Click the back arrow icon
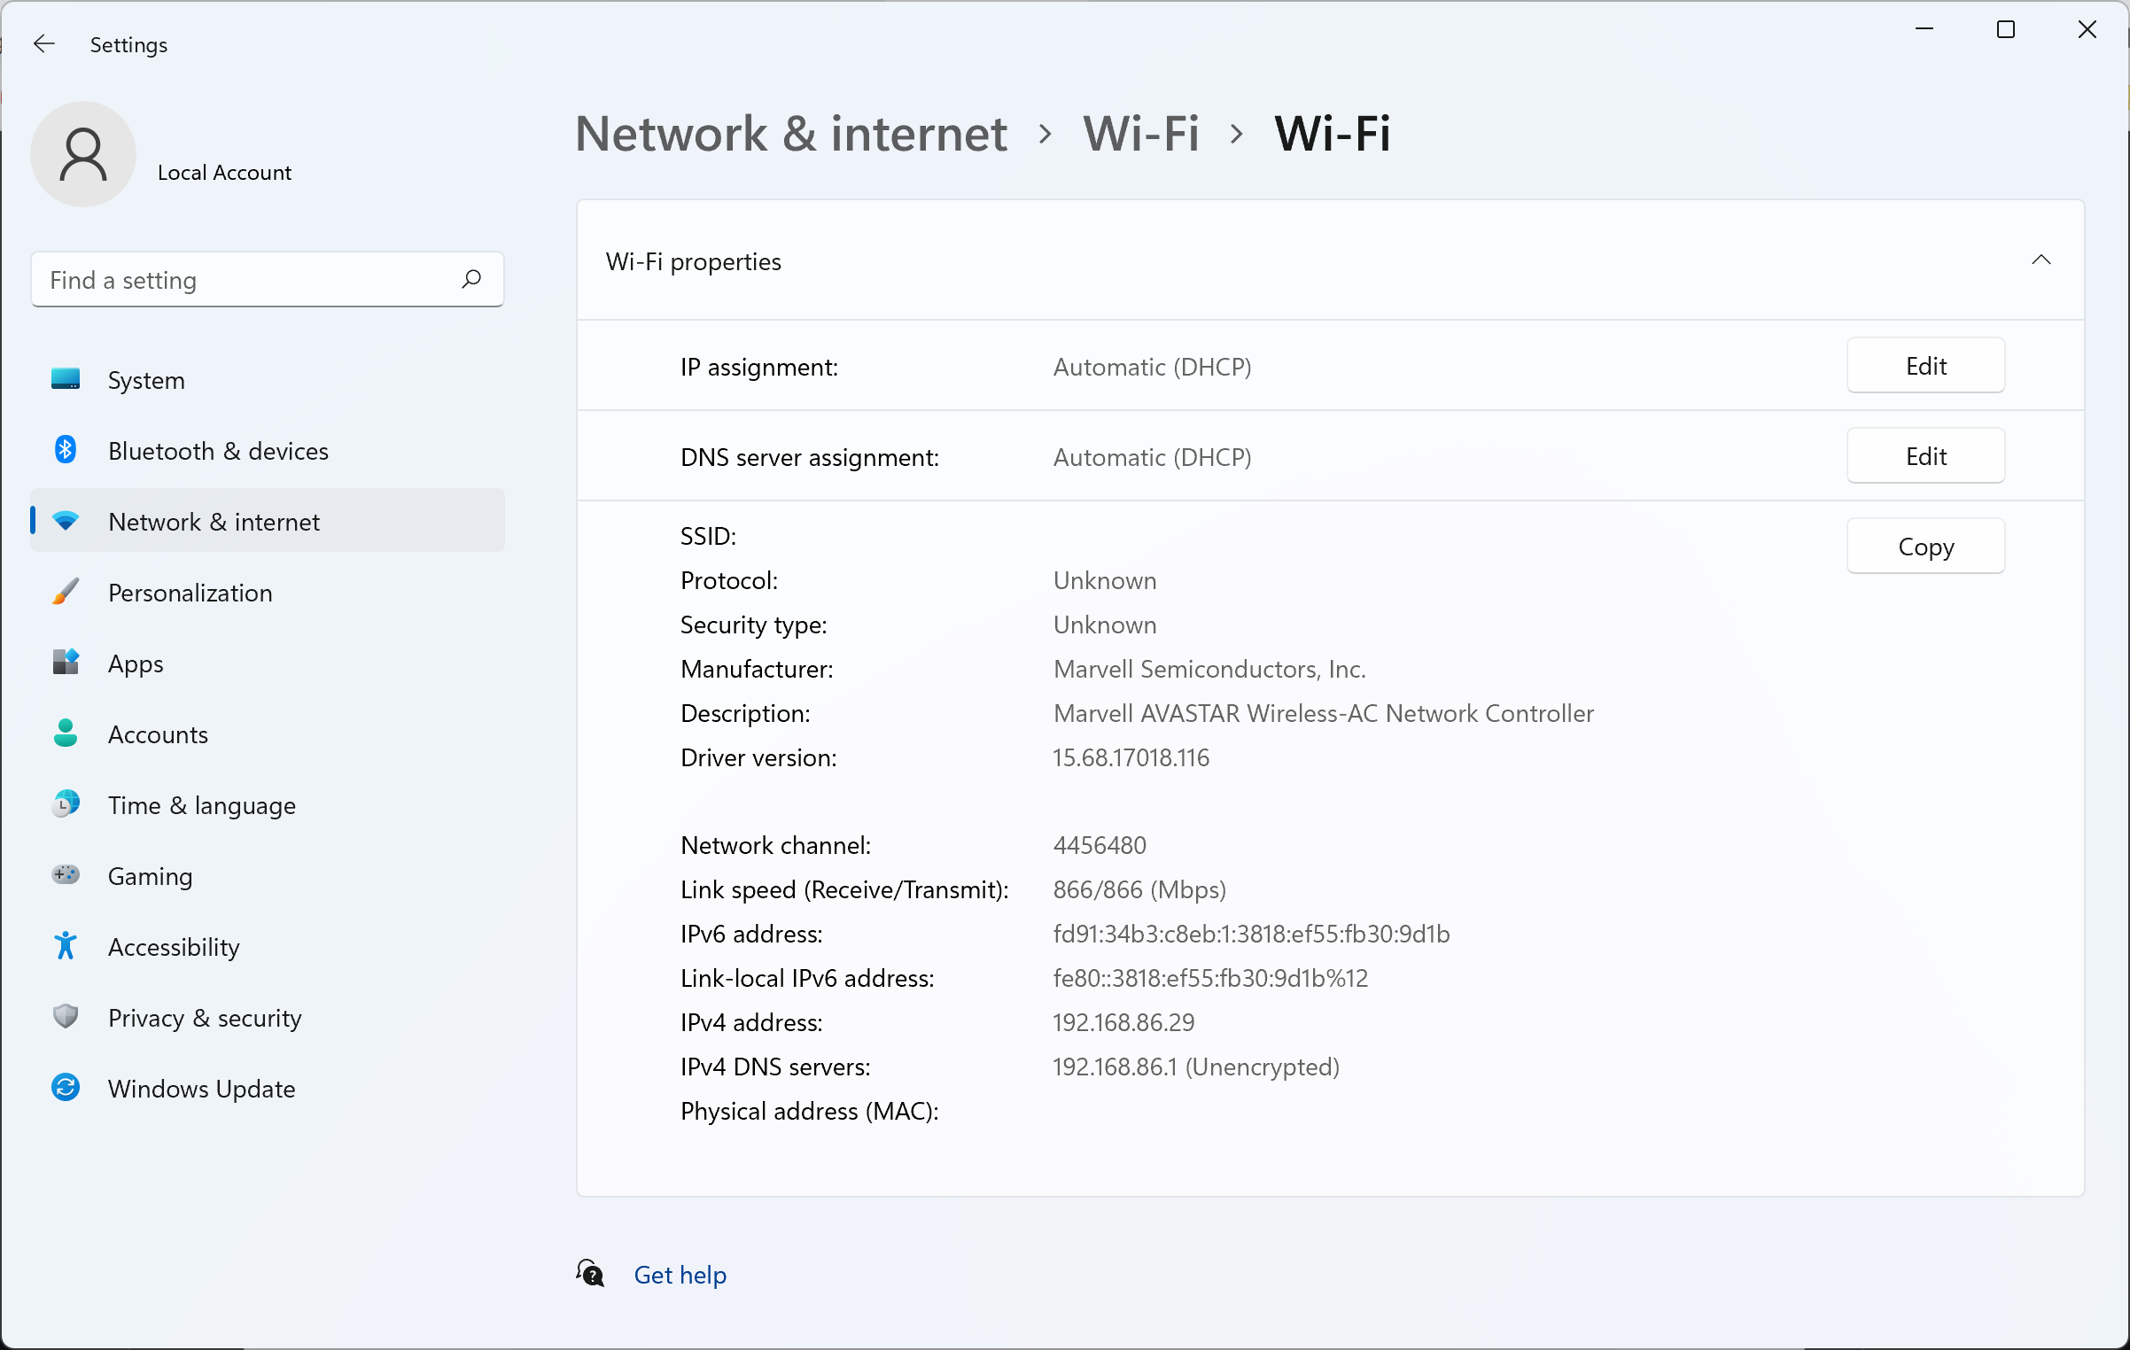 point(43,43)
